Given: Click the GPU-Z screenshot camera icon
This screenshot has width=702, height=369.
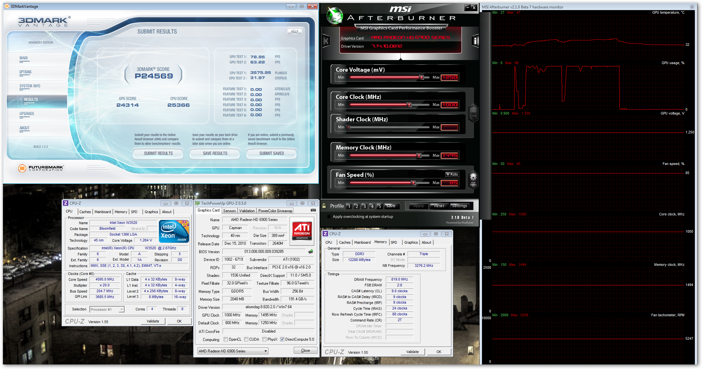Looking at the screenshot, I should [313, 210].
